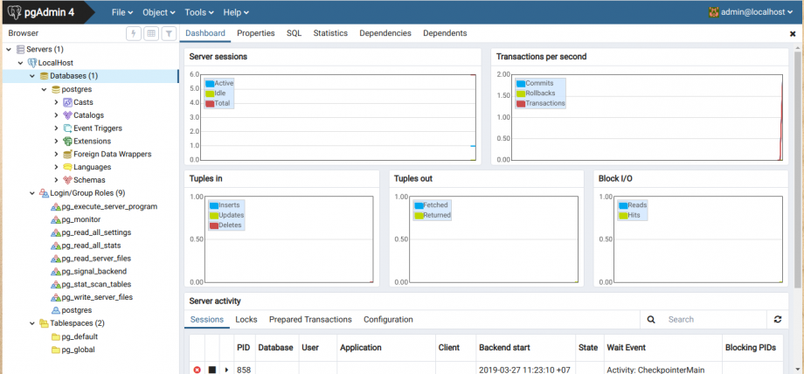Viewport: 804px width, 374px height.
Task: Close the dashboard panel with X
Action: click(x=793, y=34)
